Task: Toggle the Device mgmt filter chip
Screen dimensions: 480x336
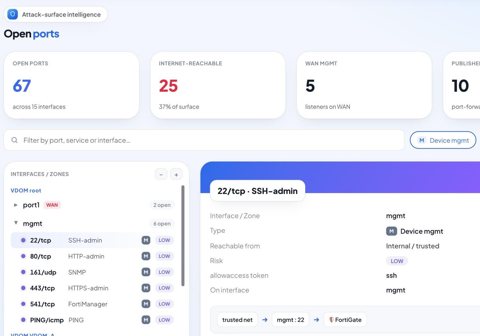Action: [443, 140]
